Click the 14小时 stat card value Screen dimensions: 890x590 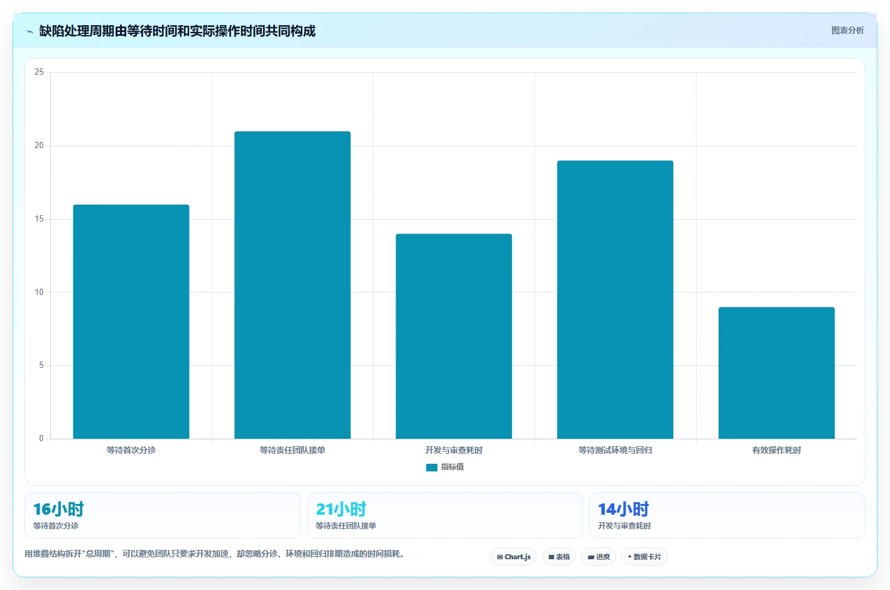click(624, 509)
